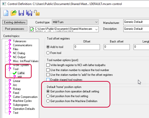This screenshot has height=118, width=149.
Task: Click the Post processors button
Action: (x=15, y=29)
